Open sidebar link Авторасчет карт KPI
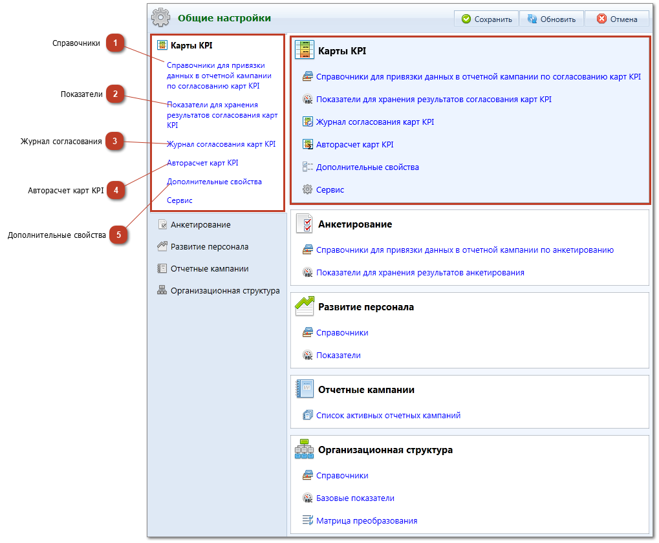 [x=202, y=163]
